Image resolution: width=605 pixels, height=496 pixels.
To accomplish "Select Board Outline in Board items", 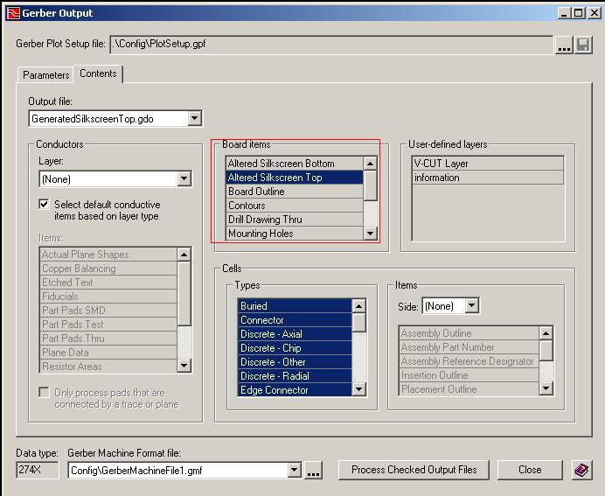I will click(x=295, y=192).
